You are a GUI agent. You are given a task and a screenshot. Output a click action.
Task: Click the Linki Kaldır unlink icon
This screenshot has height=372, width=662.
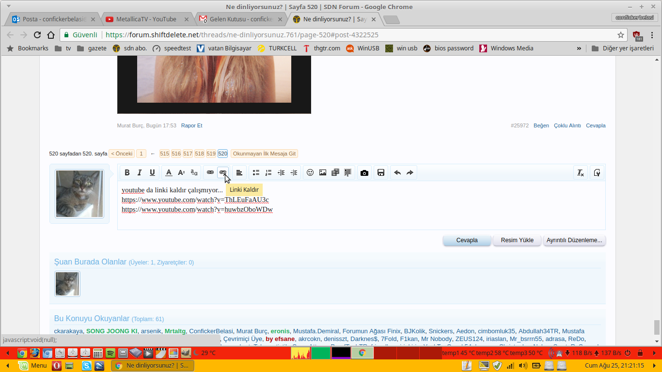click(x=223, y=172)
